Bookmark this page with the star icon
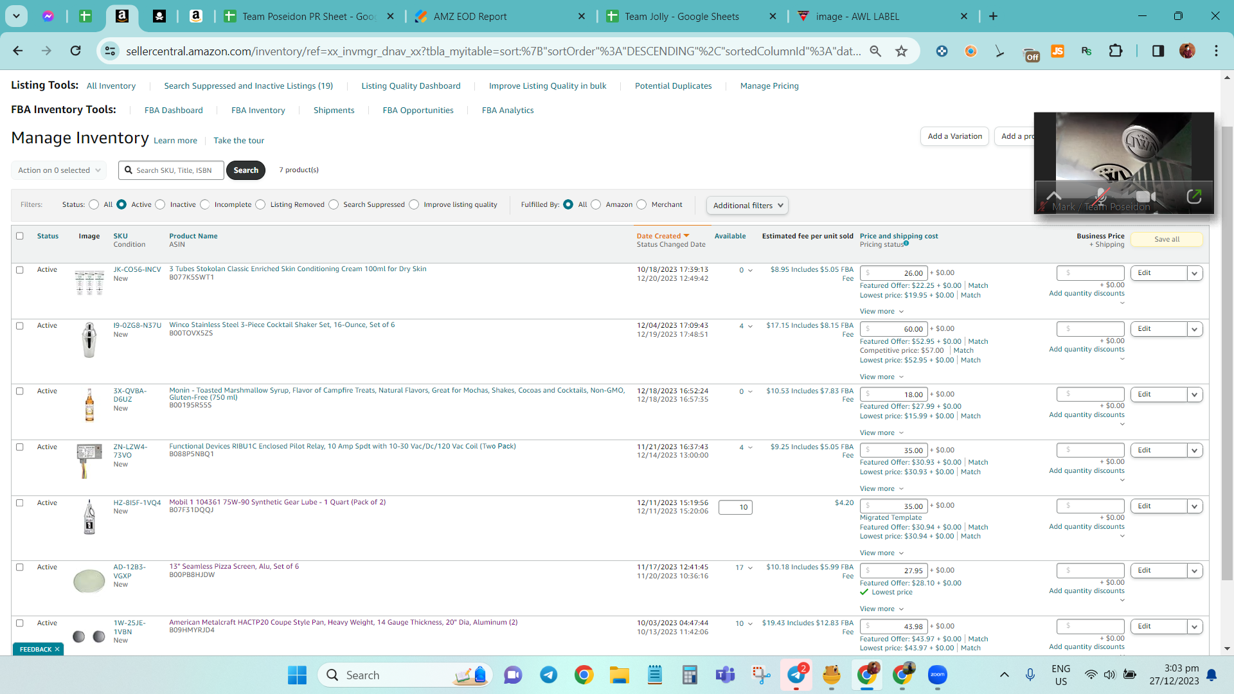Image resolution: width=1234 pixels, height=694 pixels. [x=901, y=51]
